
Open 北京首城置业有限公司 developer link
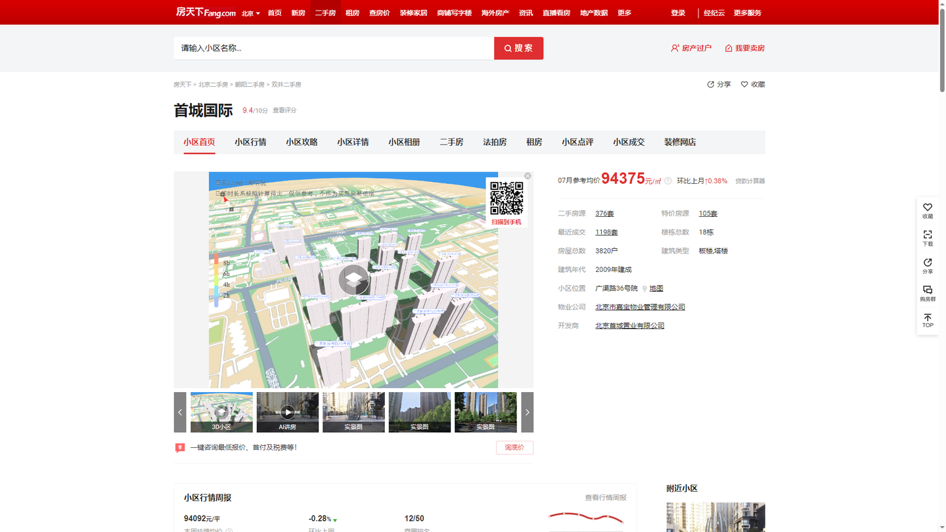click(x=629, y=326)
